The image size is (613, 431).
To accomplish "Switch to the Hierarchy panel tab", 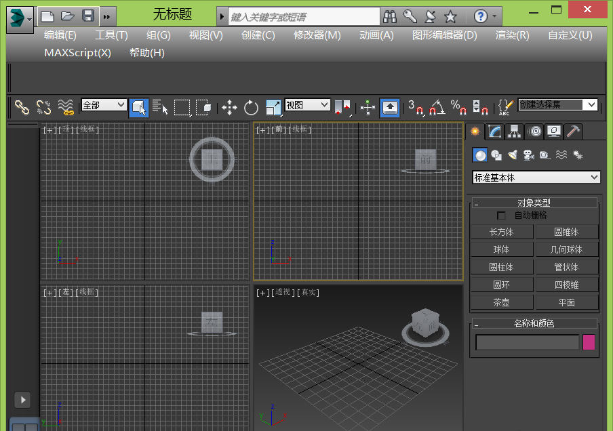I will [x=514, y=131].
